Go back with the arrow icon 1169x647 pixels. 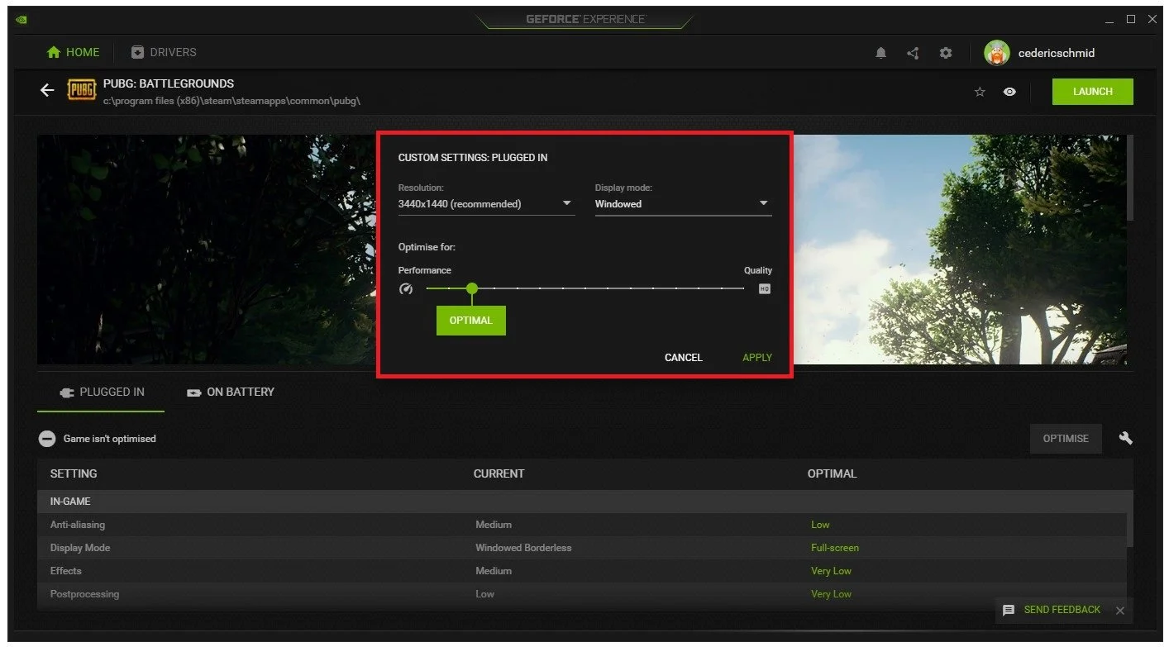pyautogui.click(x=48, y=91)
